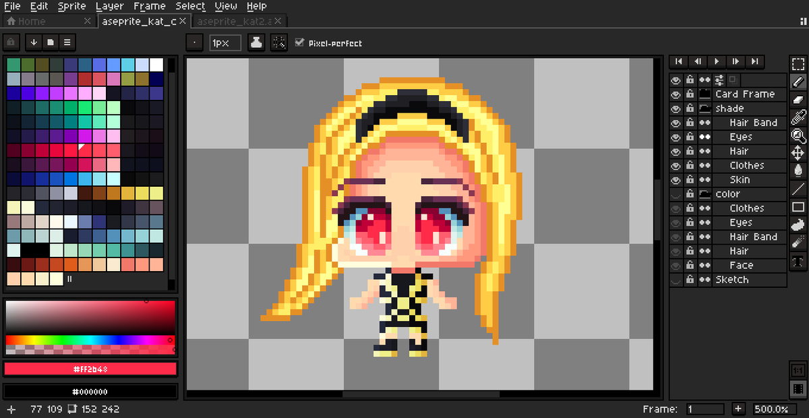
Task: Select the Pencil tool
Action: tap(798, 83)
